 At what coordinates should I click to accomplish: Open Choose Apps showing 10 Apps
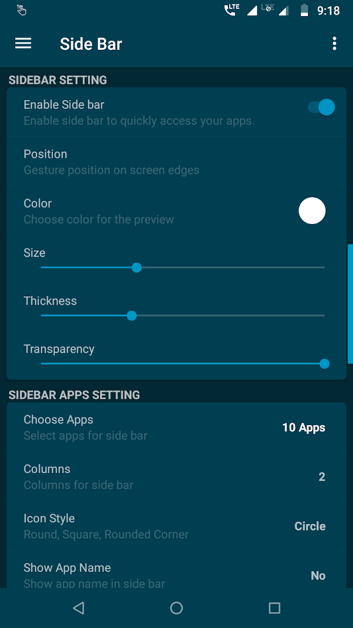tap(177, 427)
